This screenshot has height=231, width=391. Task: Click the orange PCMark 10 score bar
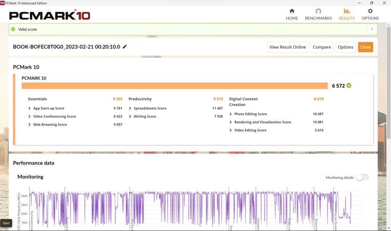174,86
